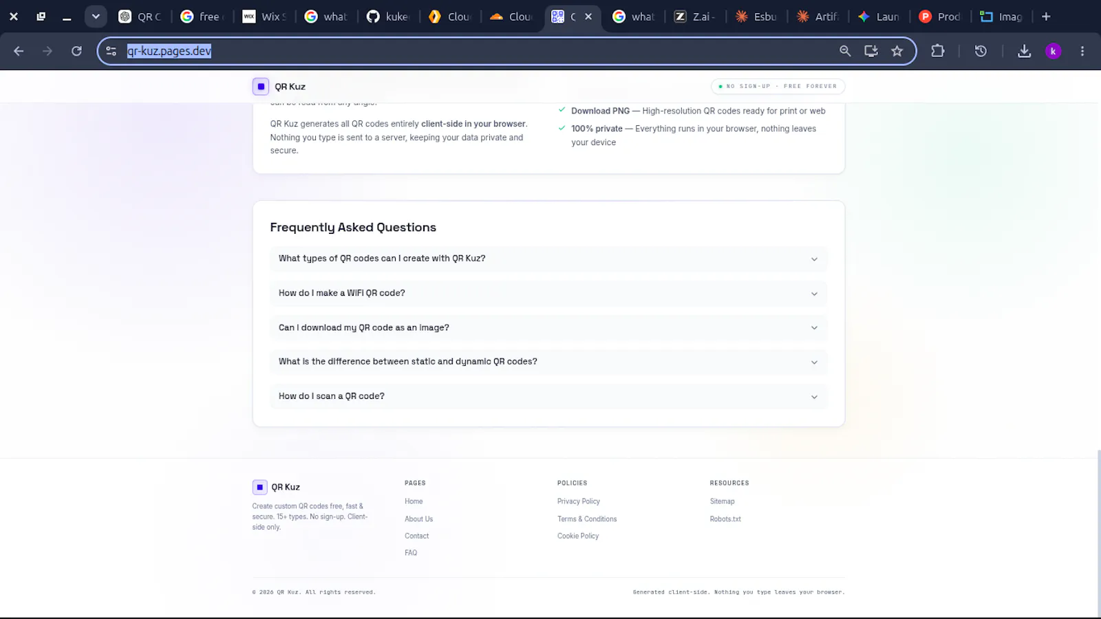Open the Cookie Policy link
The height and width of the screenshot is (619, 1101).
click(578, 536)
